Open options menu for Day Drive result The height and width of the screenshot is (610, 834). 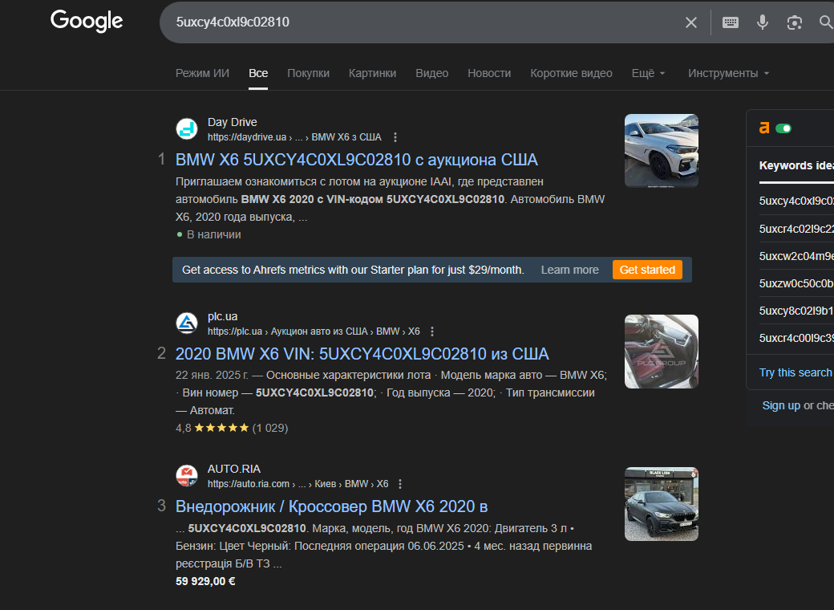point(395,137)
